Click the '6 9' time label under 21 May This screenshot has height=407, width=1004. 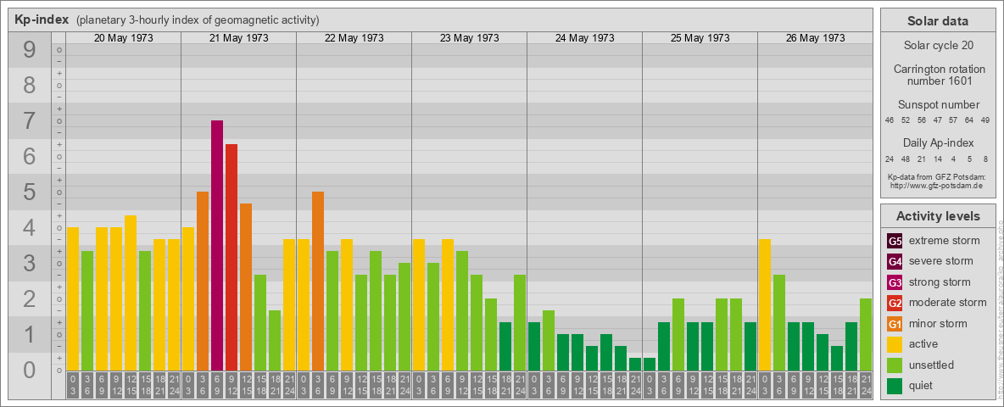click(x=217, y=386)
